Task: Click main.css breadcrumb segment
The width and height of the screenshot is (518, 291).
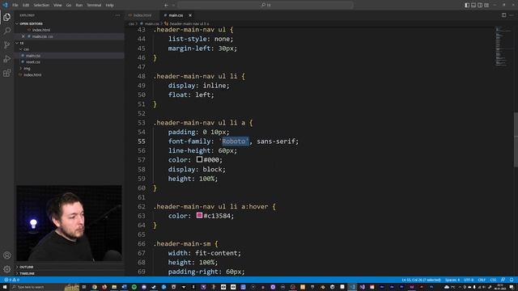Action: (x=151, y=23)
